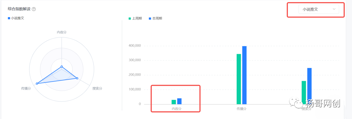The width and height of the screenshot is (352, 119).
Task: Click the 传播分 point on radar chart
Action: coord(37,83)
